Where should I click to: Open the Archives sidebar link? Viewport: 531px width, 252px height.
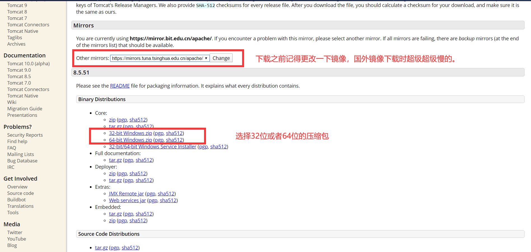(x=16, y=44)
